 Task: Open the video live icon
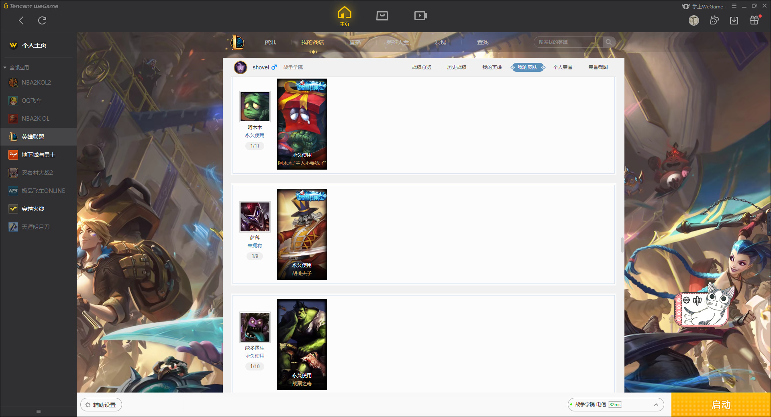(x=420, y=16)
